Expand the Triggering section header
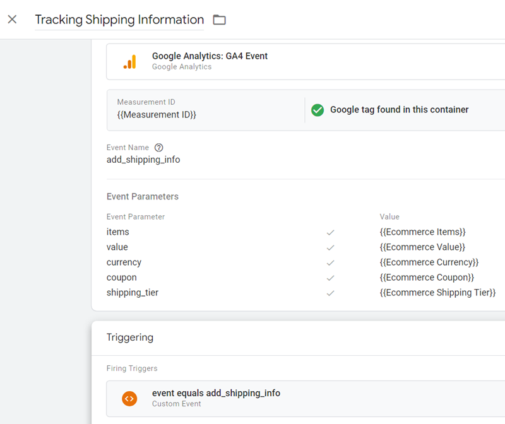This screenshot has height=424, width=505. click(130, 338)
